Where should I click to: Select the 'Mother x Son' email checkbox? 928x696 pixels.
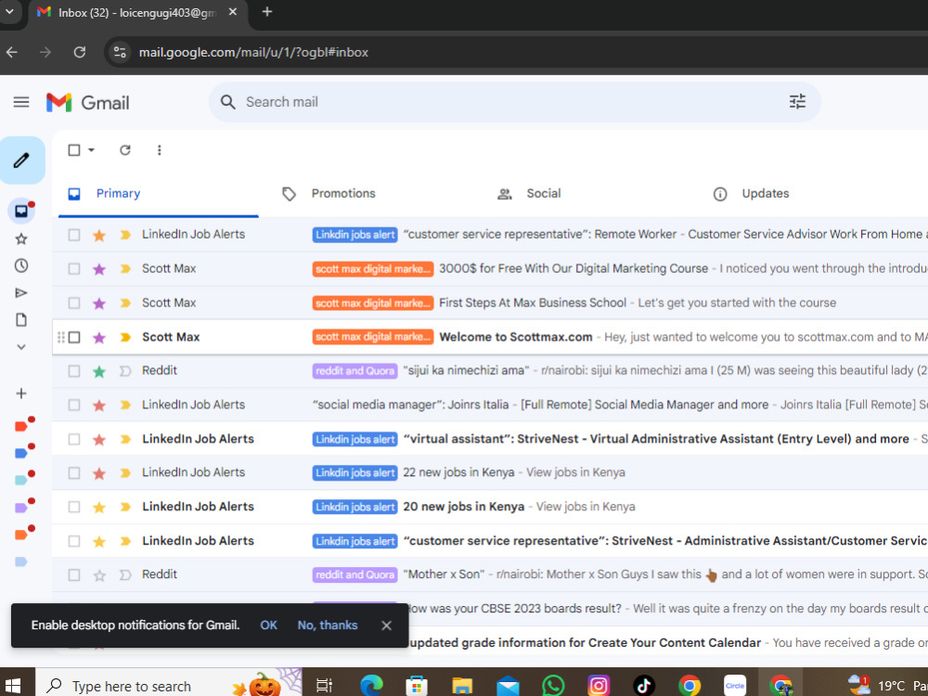[74, 574]
